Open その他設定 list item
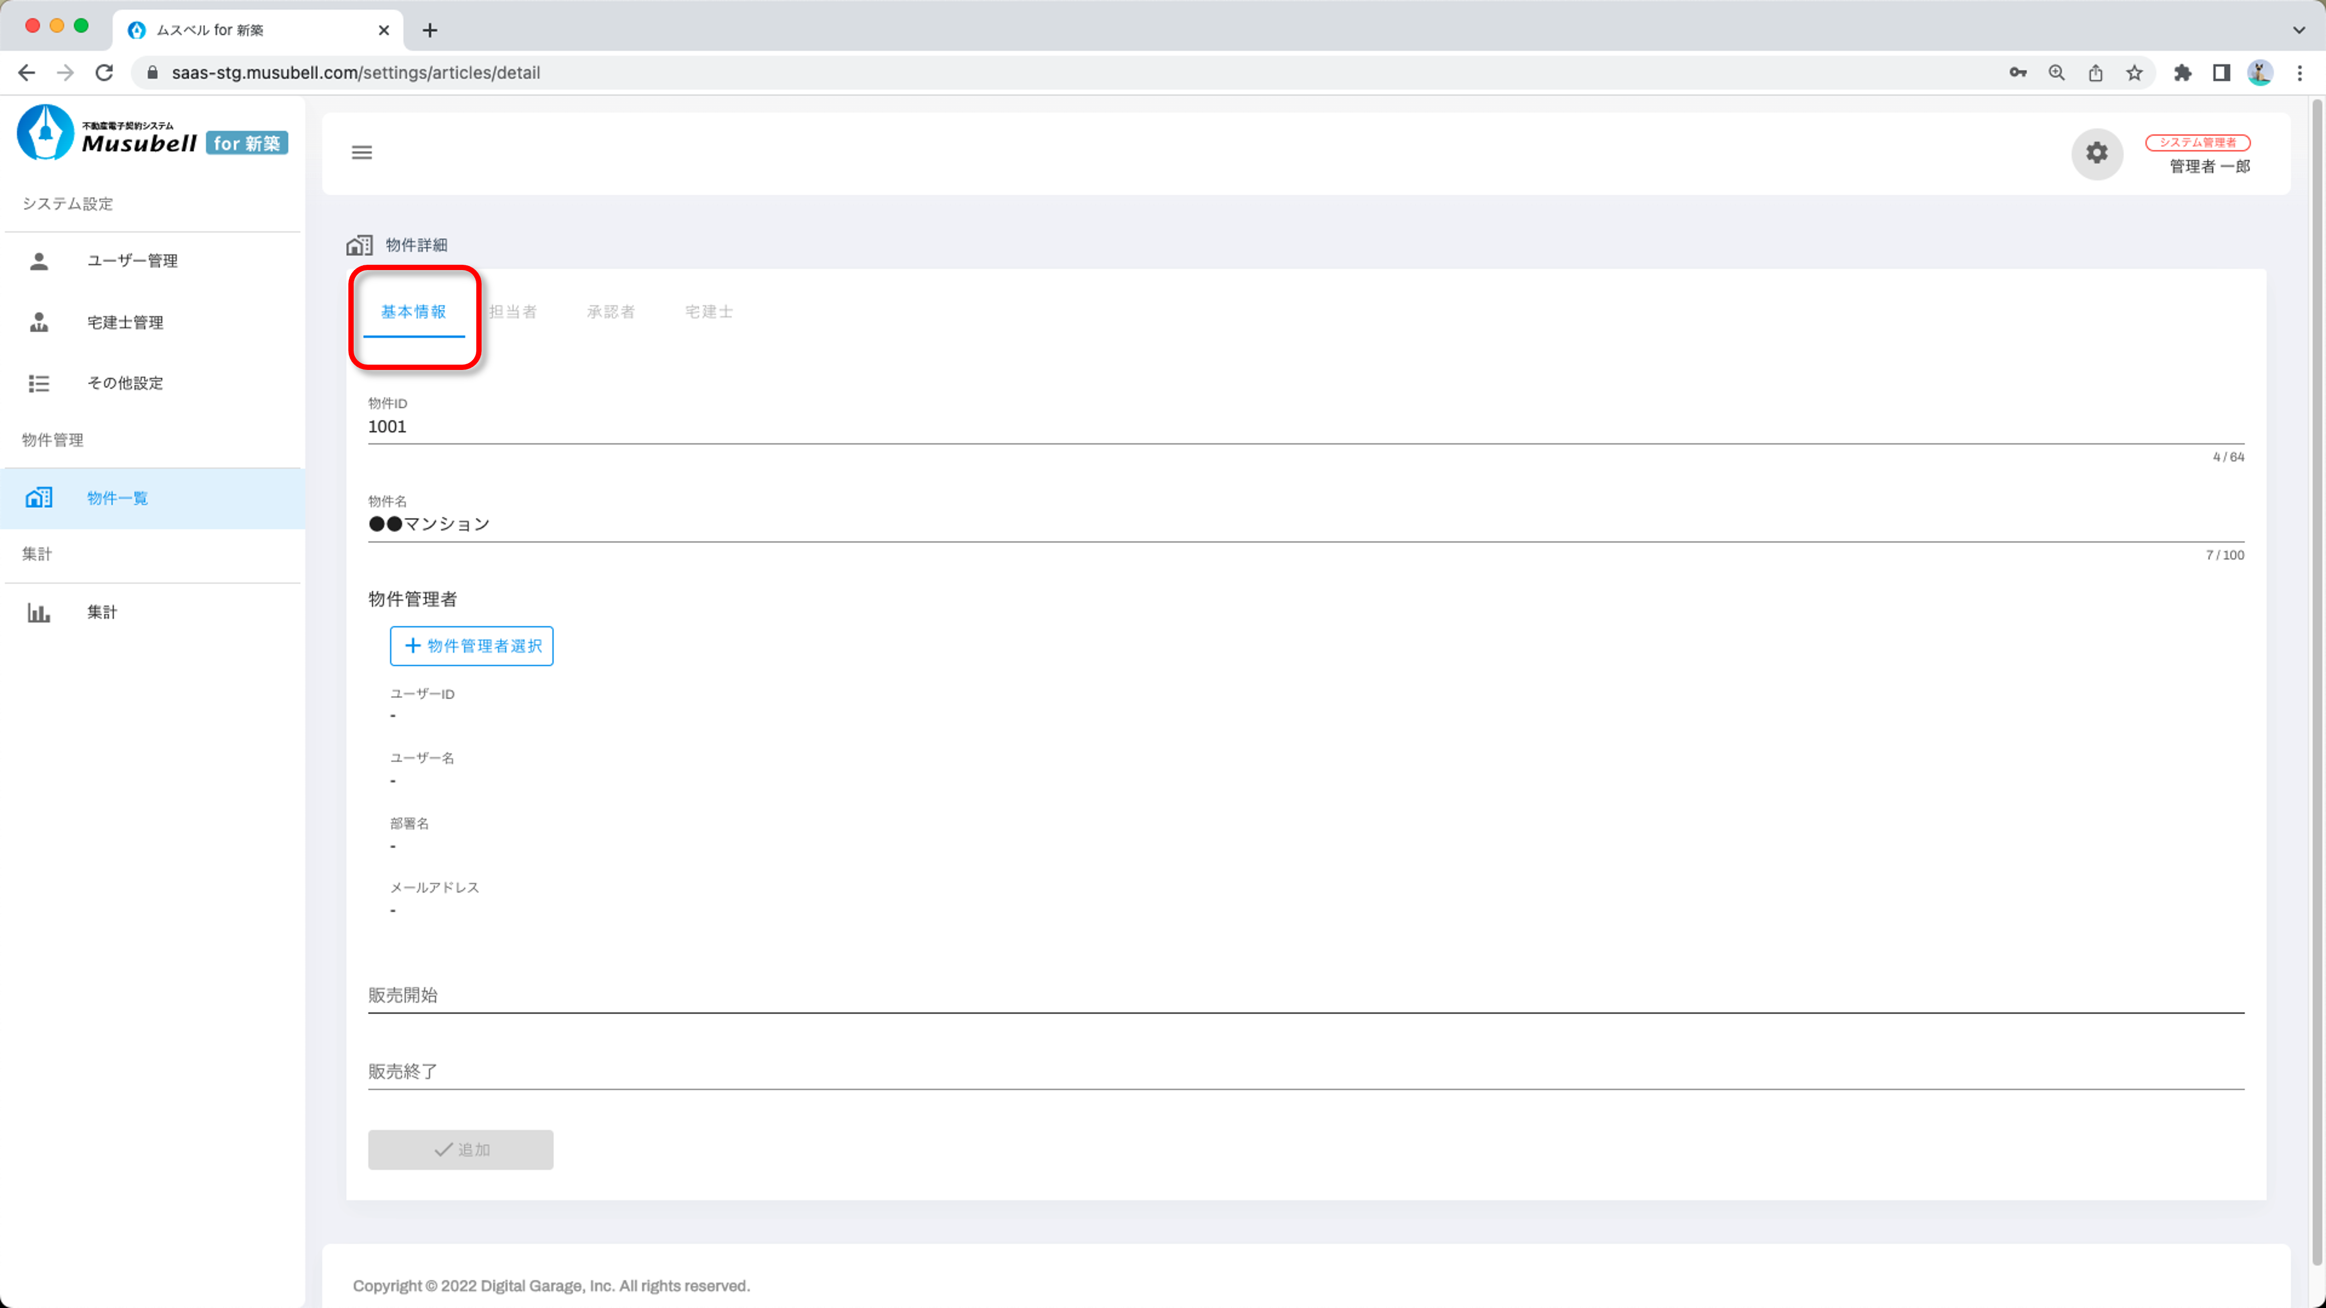The image size is (2326, 1308). pos(125,383)
